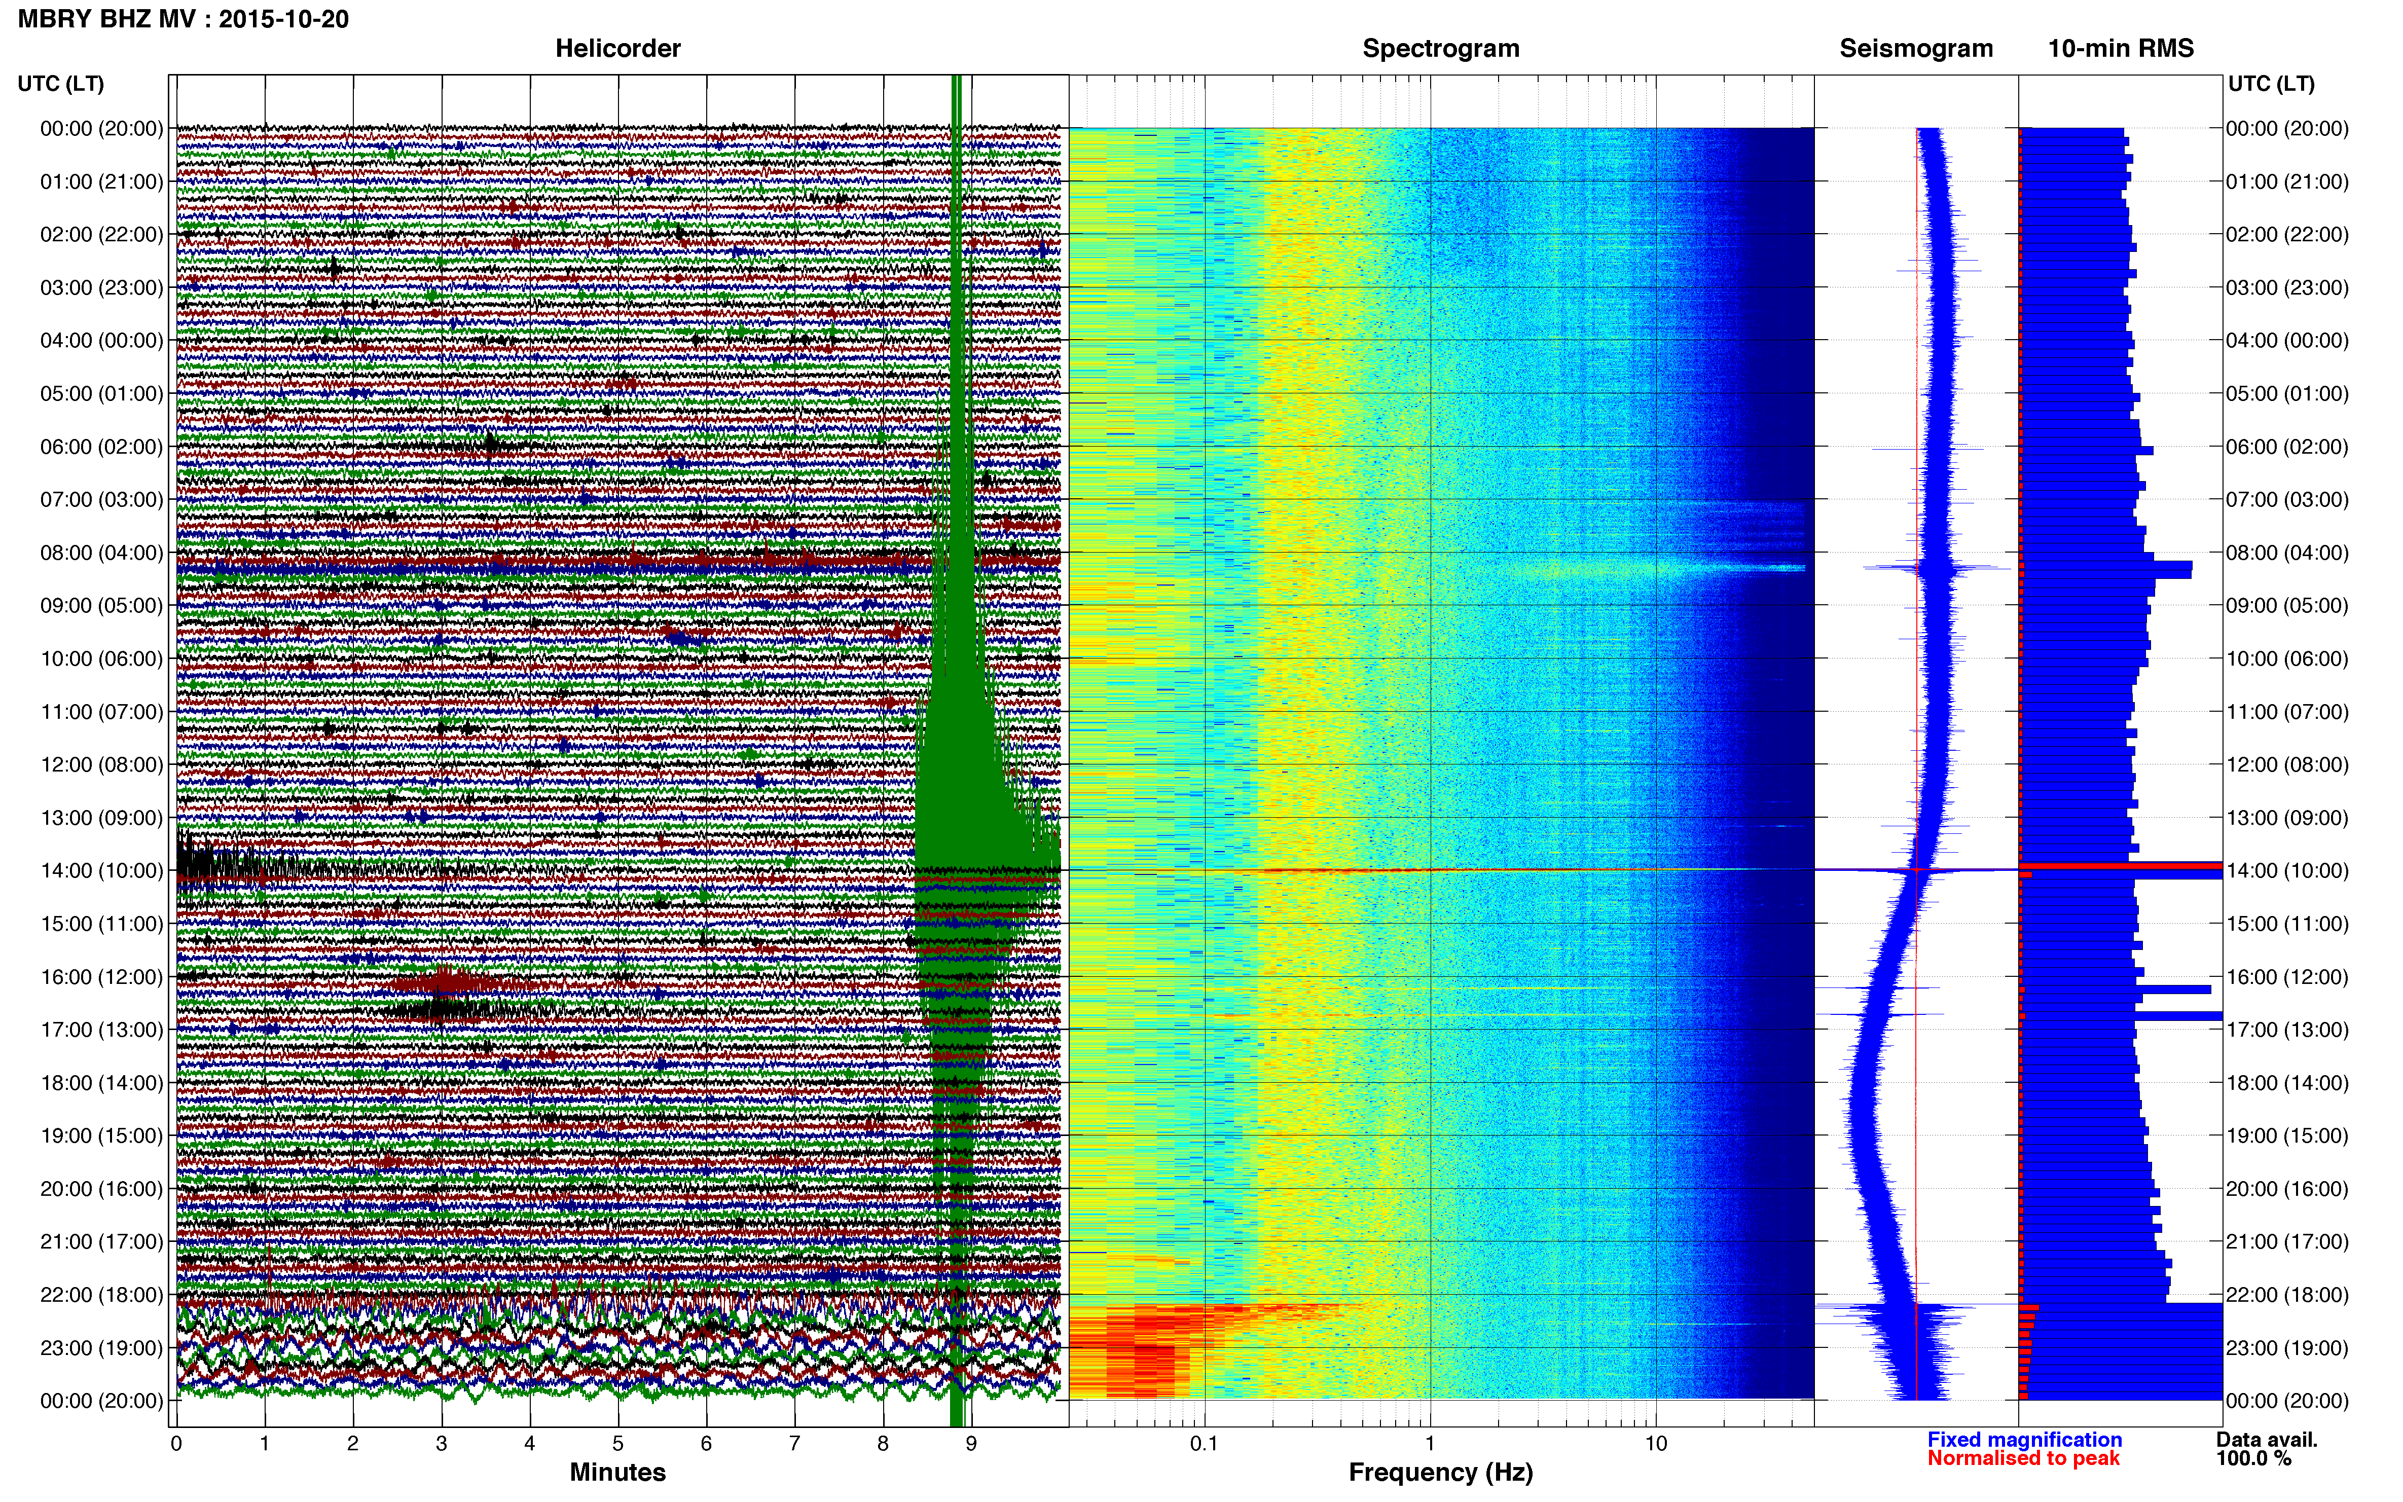Click the '5' tick on the Minutes axis

tap(618, 1444)
